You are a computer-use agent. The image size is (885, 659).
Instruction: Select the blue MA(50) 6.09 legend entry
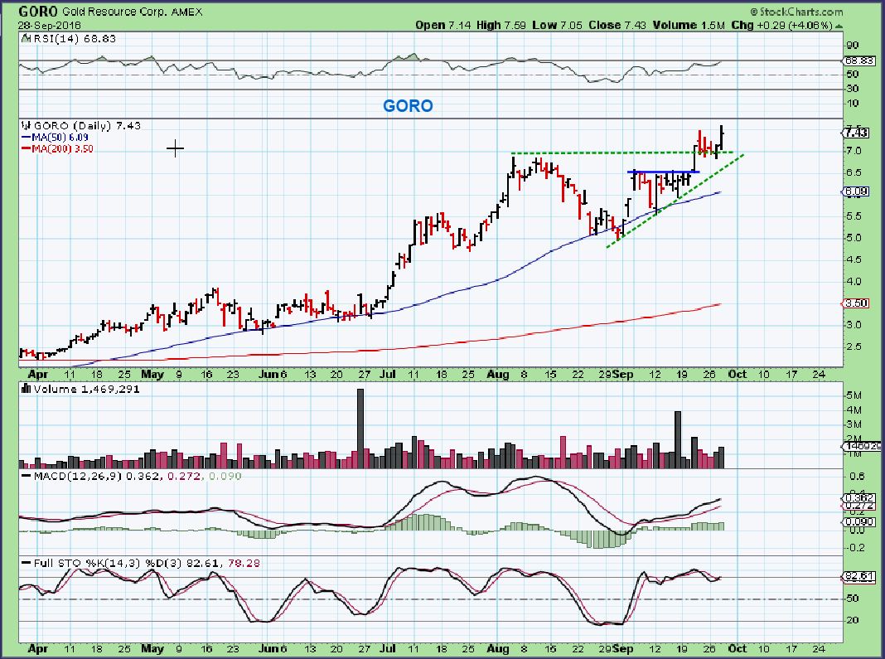pos(54,138)
